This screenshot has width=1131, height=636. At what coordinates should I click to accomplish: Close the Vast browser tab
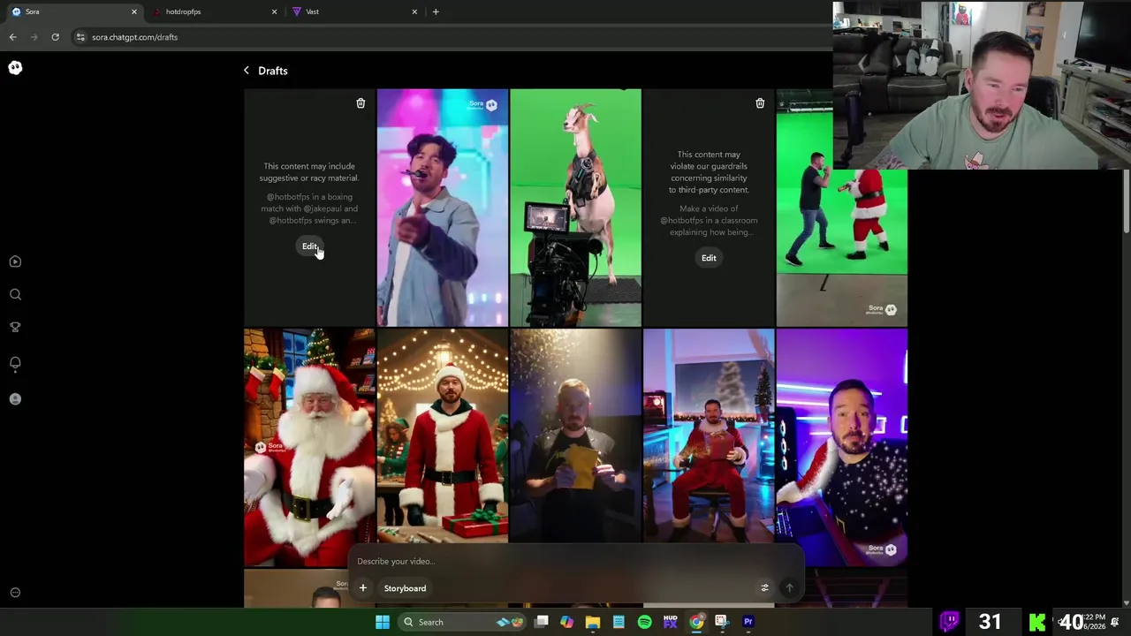pyautogui.click(x=414, y=11)
